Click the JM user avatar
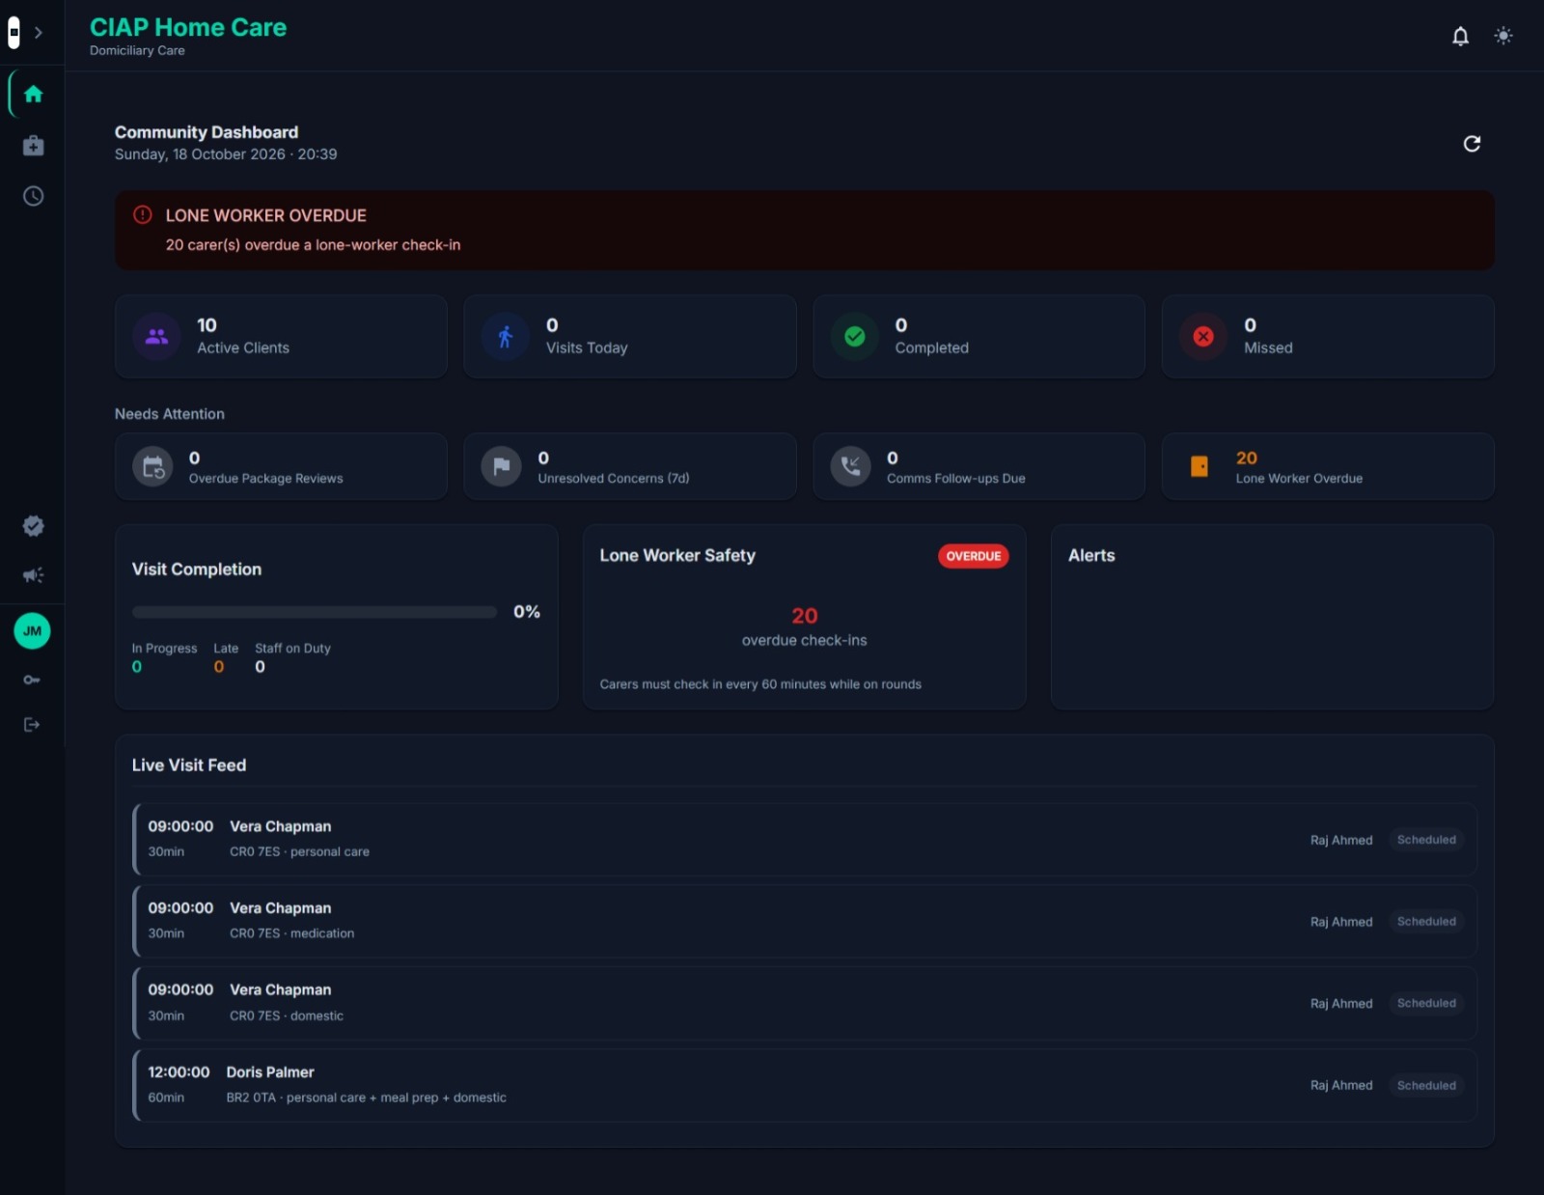1544x1195 pixels. (32, 631)
